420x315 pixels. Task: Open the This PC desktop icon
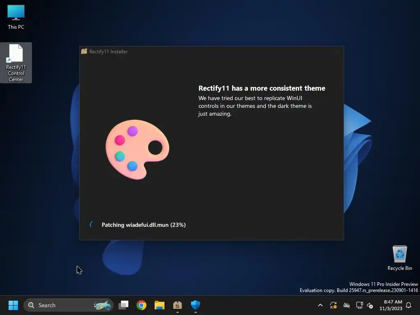[16, 17]
